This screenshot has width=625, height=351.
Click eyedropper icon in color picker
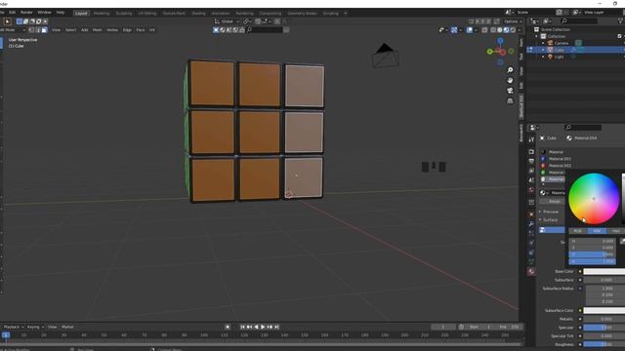pos(622,241)
